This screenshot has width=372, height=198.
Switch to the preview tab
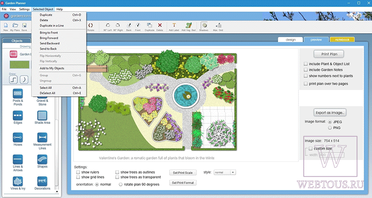316,40
